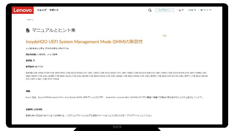Screen dimensions: 234x131
Task: Click the マニュアルとヒント集 heading
Action: [54, 30]
